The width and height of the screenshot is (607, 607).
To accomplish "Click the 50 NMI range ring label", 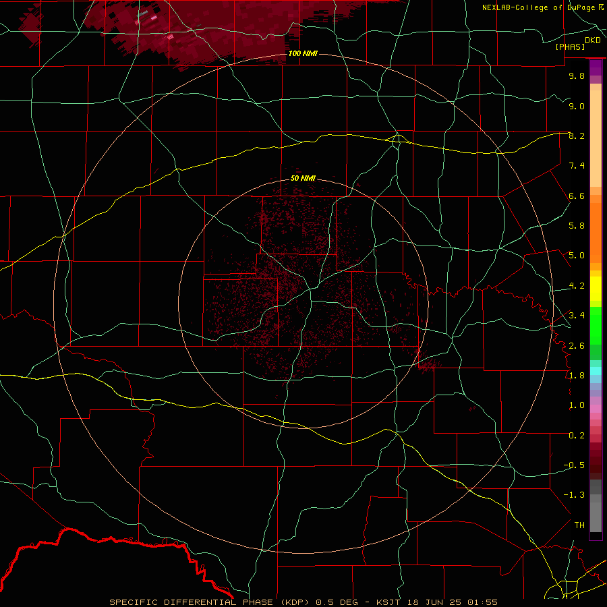I will point(303,178).
